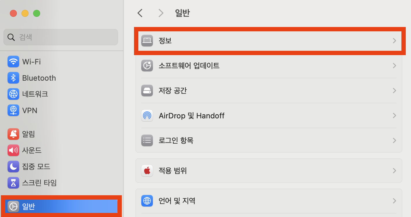Screen dimensions: 411x217
Task: Open the 네트워크 globe icon
Action: coord(13,94)
